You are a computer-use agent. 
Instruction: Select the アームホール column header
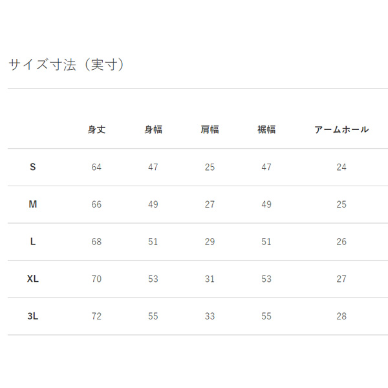click(341, 130)
